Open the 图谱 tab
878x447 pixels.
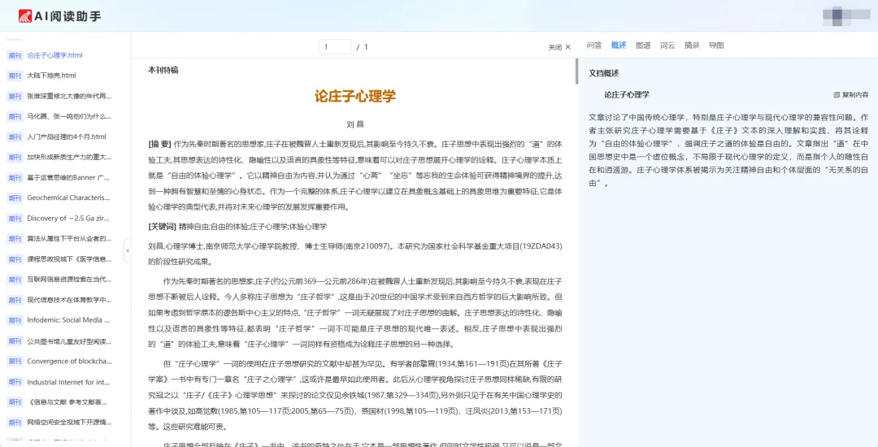[x=643, y=46]
